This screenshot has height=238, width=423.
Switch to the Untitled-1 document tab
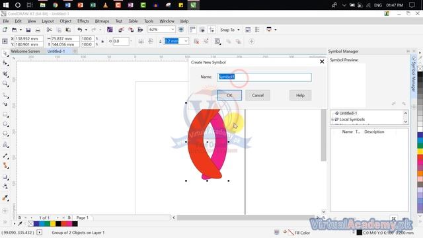click(x=56, y=51)
